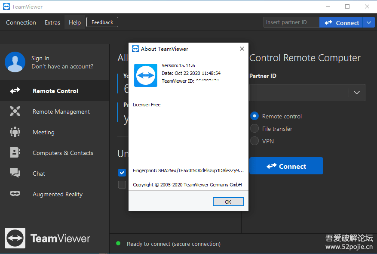Screen dimensions: 377x254
Task: Click the TeamViewer logo in About dialog
Action: [146, 75]
